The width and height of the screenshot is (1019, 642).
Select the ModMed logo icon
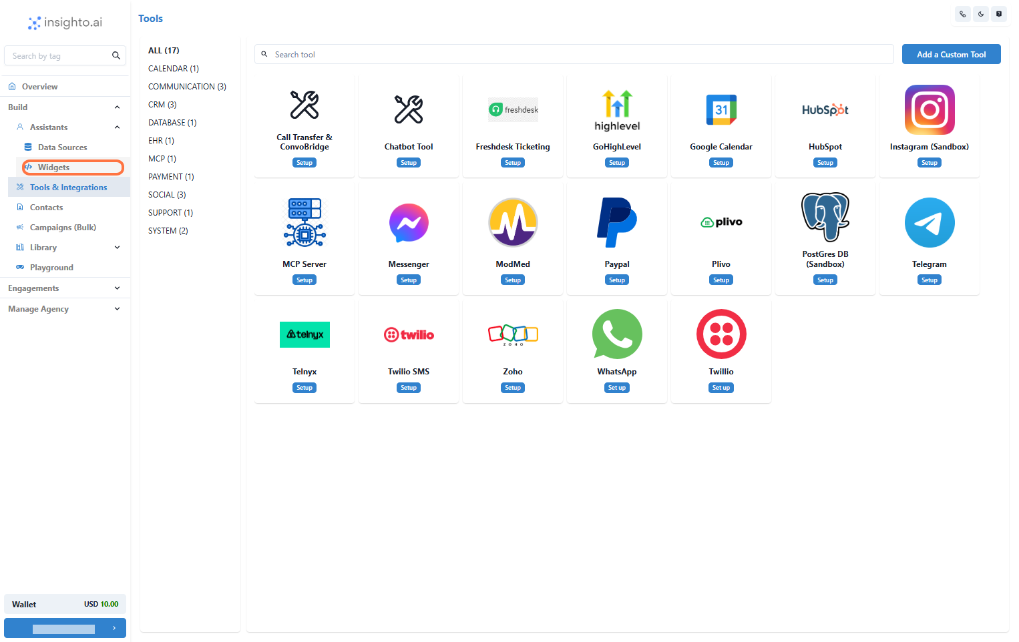(x=513, y=222)
